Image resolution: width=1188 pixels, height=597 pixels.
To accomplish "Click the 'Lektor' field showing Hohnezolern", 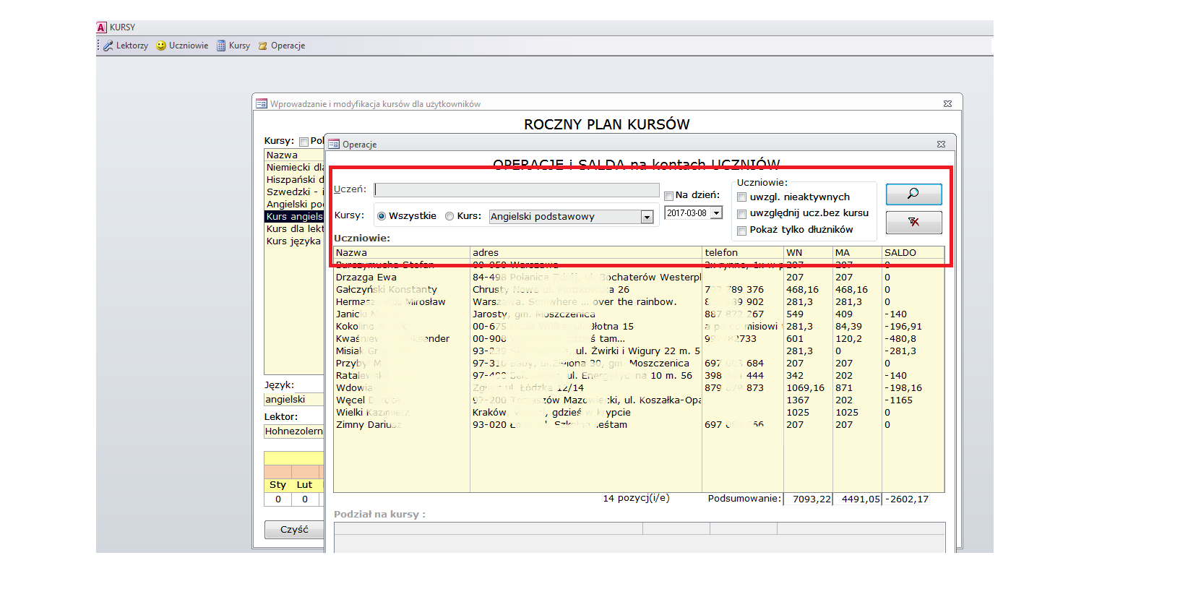I will 294,431.
